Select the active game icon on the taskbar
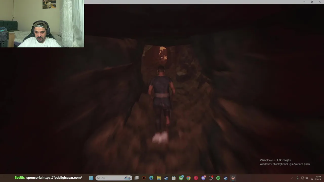324x182 pixels. 233,178
